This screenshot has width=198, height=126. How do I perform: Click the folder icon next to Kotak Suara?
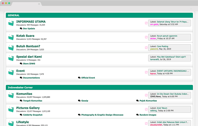(11, 37)
